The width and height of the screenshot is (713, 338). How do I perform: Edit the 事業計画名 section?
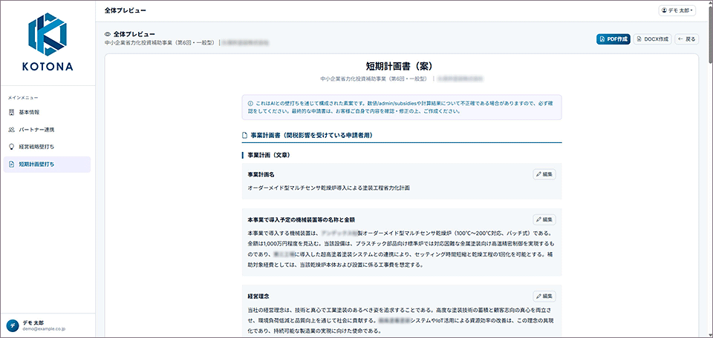tap(544, 174)
